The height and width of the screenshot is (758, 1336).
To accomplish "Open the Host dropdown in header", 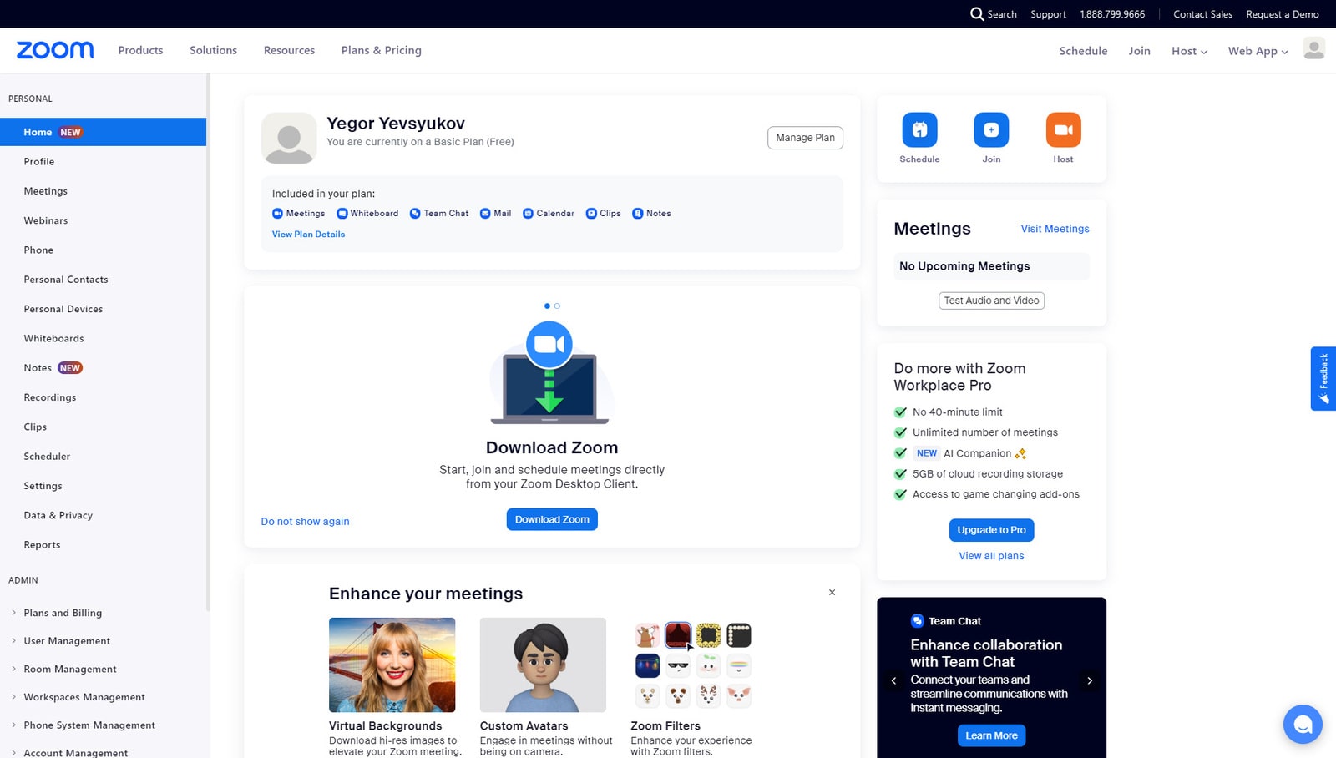I will point(1189,51).
